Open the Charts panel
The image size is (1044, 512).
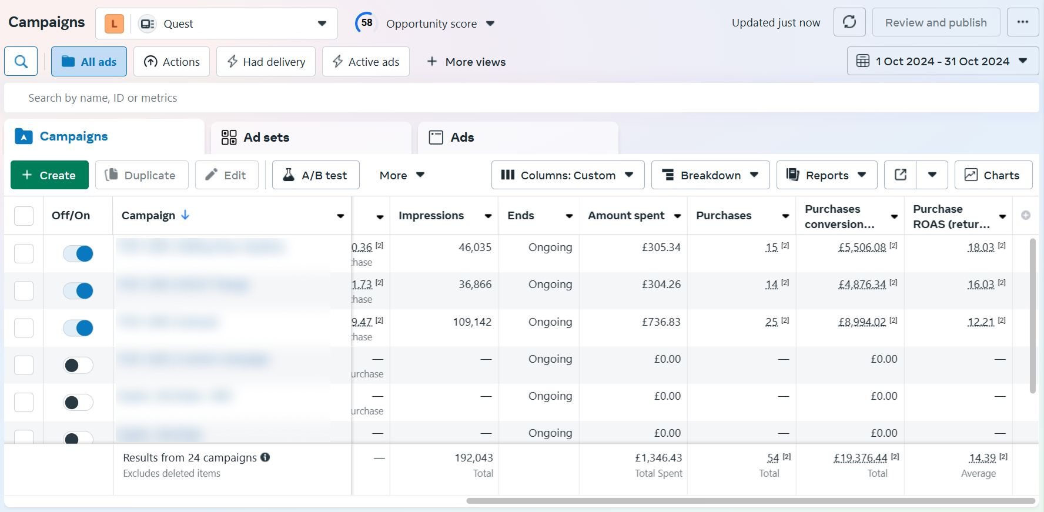click(x=993, y=175)
